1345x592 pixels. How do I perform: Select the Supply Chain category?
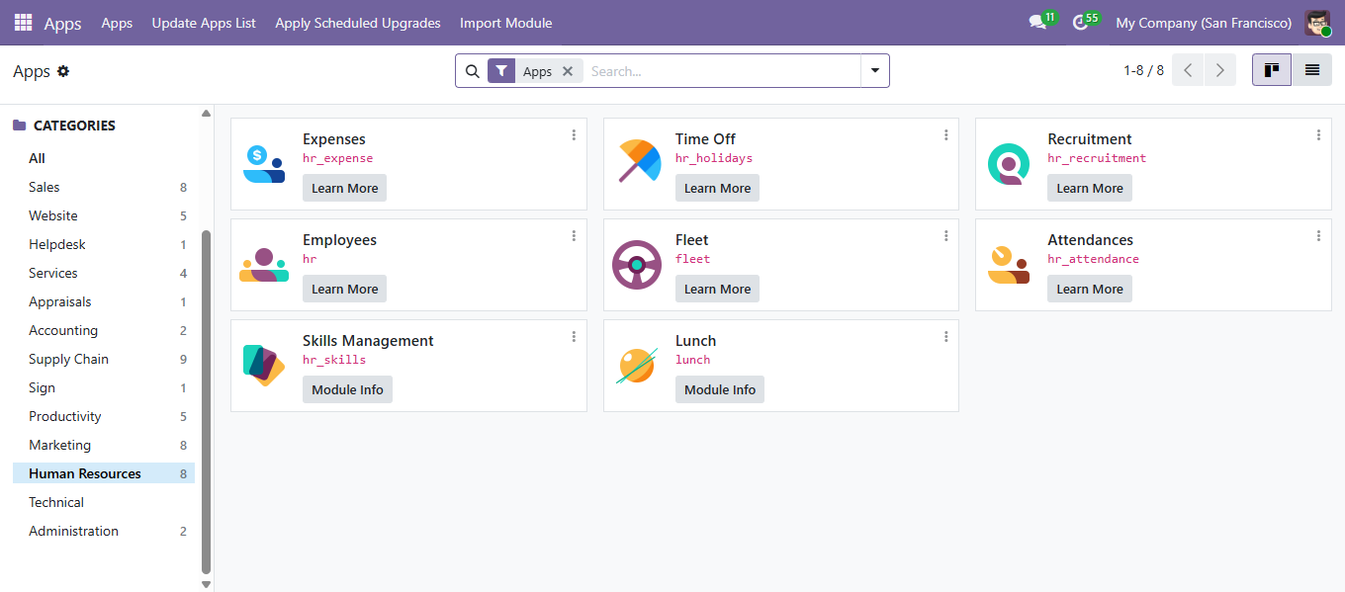tap(68, 359)
